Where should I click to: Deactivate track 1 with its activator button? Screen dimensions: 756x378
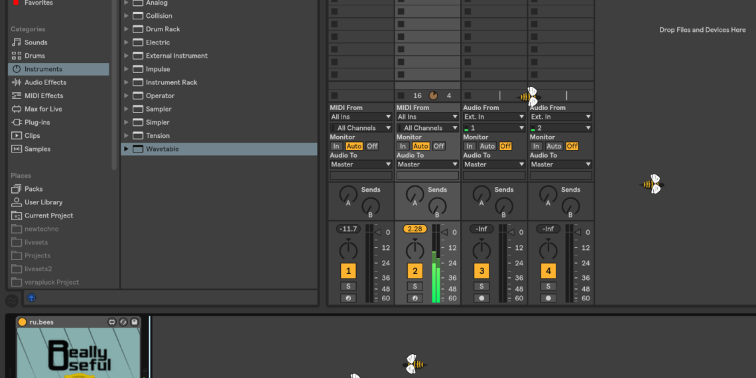[348, 271]
